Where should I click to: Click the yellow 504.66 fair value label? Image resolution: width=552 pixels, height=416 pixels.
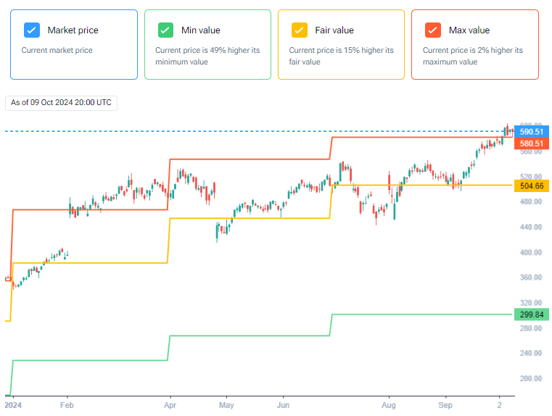click(532, 186)
